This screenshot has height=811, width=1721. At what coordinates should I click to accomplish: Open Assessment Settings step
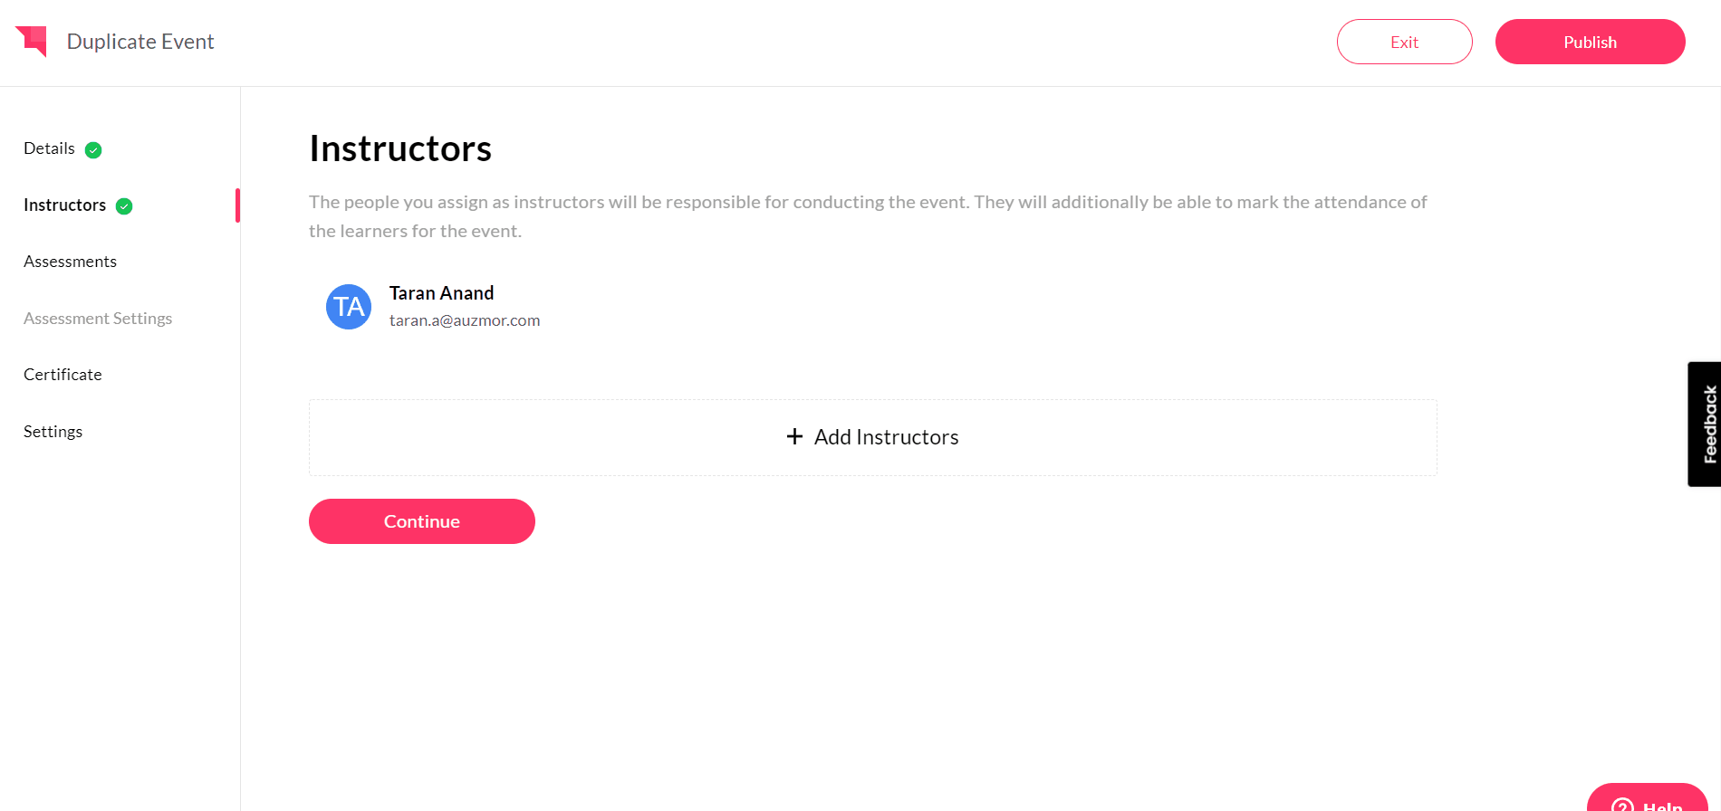pos(98,319)
